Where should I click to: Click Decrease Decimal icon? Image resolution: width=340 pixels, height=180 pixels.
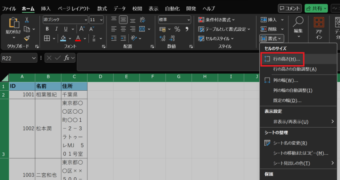click(x=172, y=38)
